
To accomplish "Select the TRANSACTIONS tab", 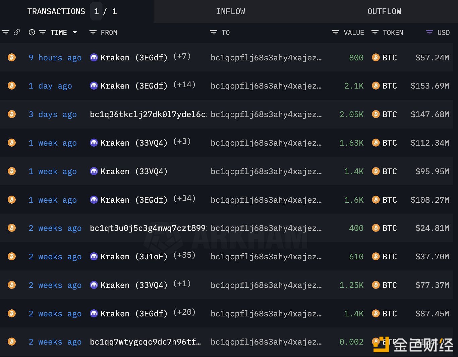I will pyautogui.click(x=56, y=11).
